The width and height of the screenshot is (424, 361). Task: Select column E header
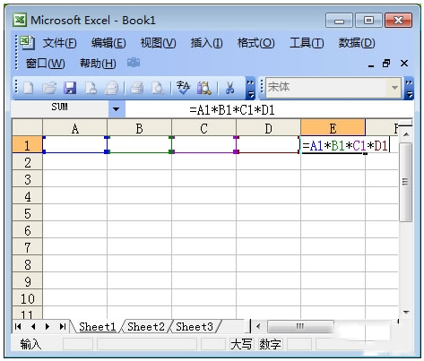[333, 128]
